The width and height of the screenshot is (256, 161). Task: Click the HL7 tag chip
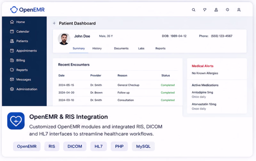99,146
